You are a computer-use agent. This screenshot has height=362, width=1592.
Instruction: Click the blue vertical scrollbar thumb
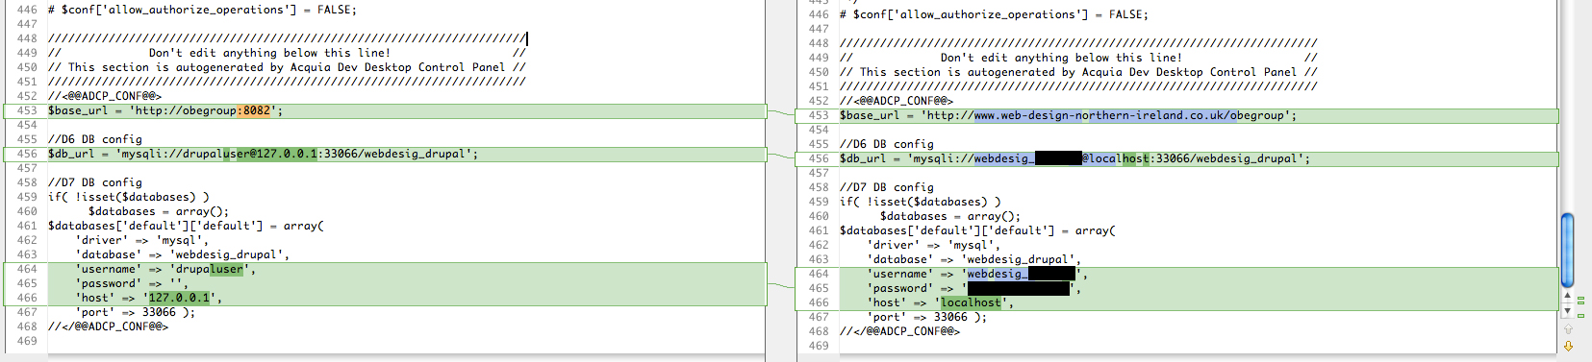[x=1568, y=250]
